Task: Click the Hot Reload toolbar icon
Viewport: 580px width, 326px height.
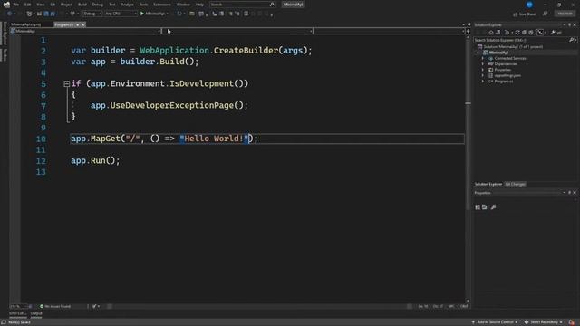Action: 179,14
